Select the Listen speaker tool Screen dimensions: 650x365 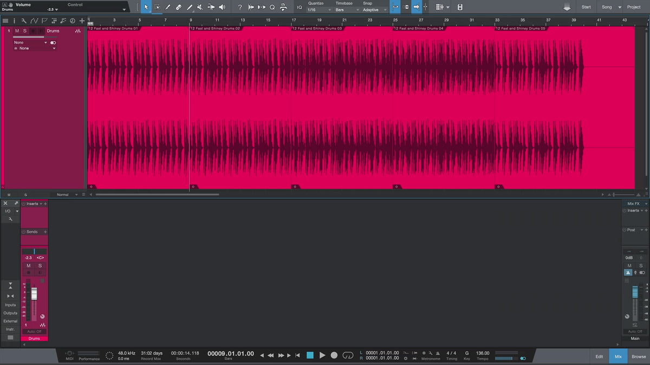(222, 7)
